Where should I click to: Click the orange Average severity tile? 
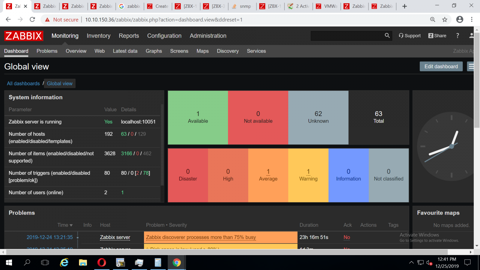point(268,175)
